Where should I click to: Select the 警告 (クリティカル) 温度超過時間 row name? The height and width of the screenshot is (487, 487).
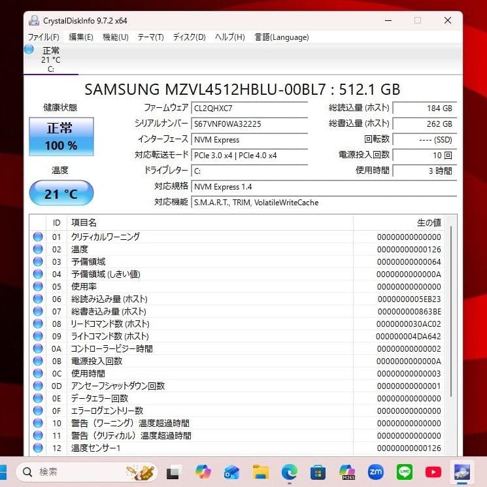(131, 435)
